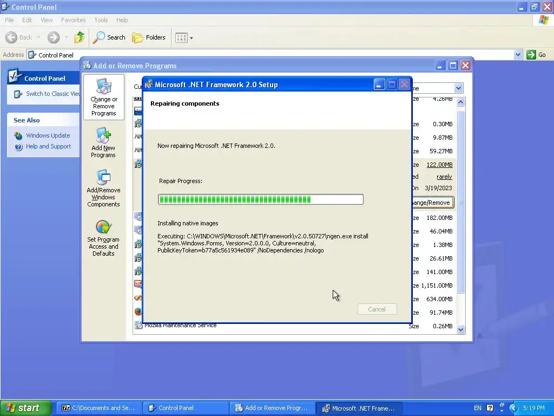Viewport: 554px width, 416px height.
Task: Click the Firefox icon in program list
Action: 138,311
